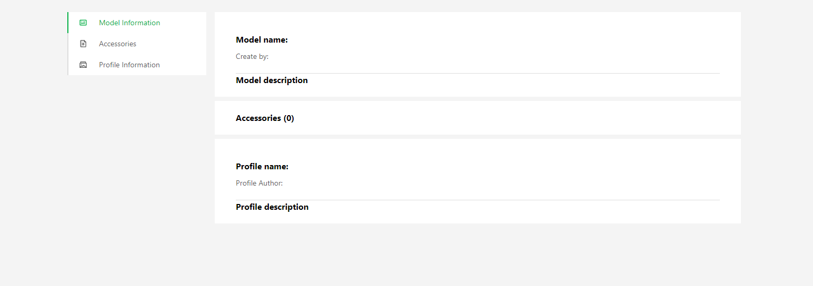Go to the Profile Information sidebar tab
This screenshot has width=813, height=286.
(137, 65)
